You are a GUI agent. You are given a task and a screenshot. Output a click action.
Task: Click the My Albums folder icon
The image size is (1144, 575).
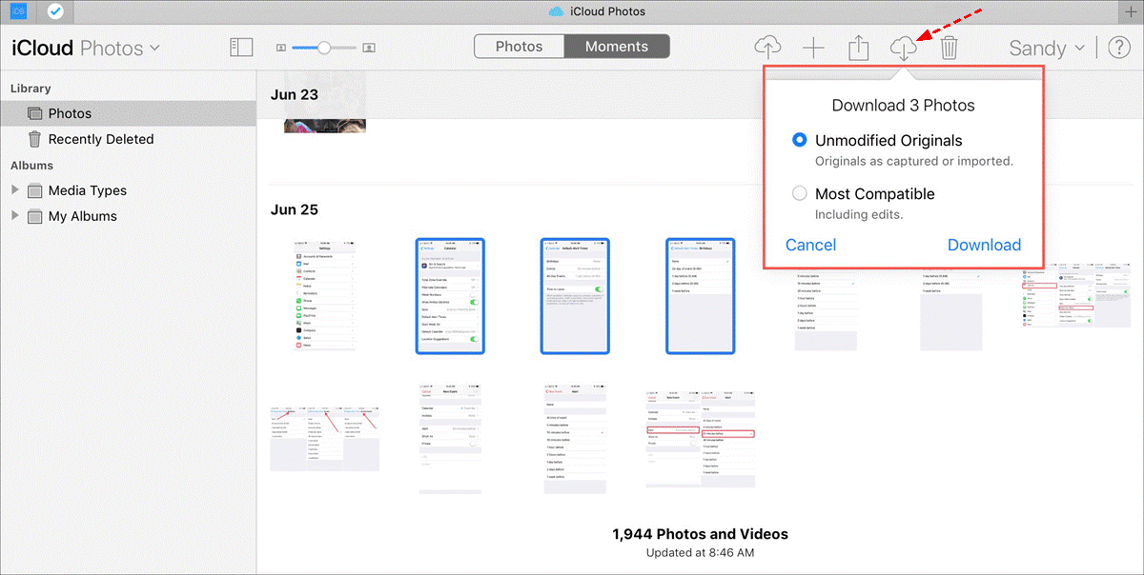click(x=35, y=216)
